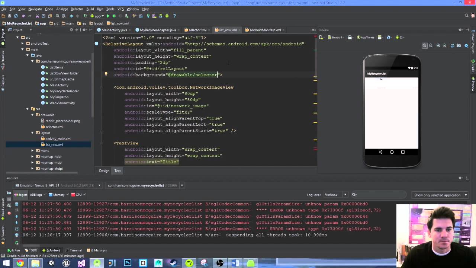Collapse the drawable folder in project tree
The height and width of the screenshot is (268, 476).
32,115
